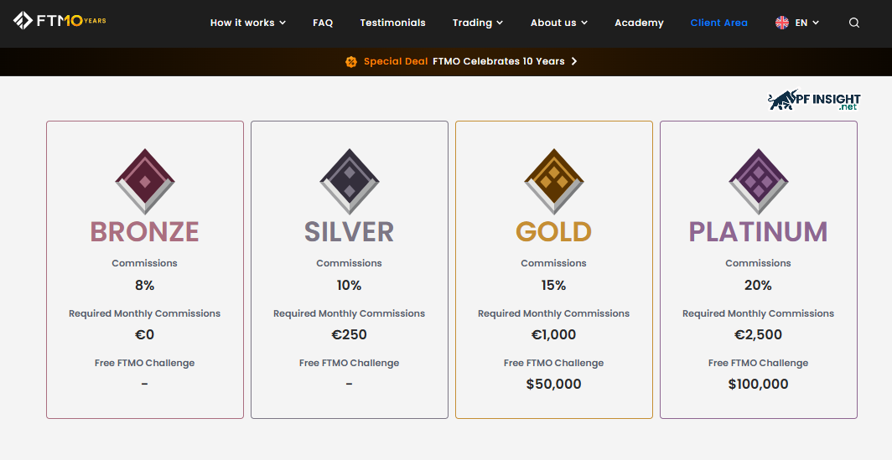Click the Silver tier diamond badge

pyautogui.click(x=349, y=182)
